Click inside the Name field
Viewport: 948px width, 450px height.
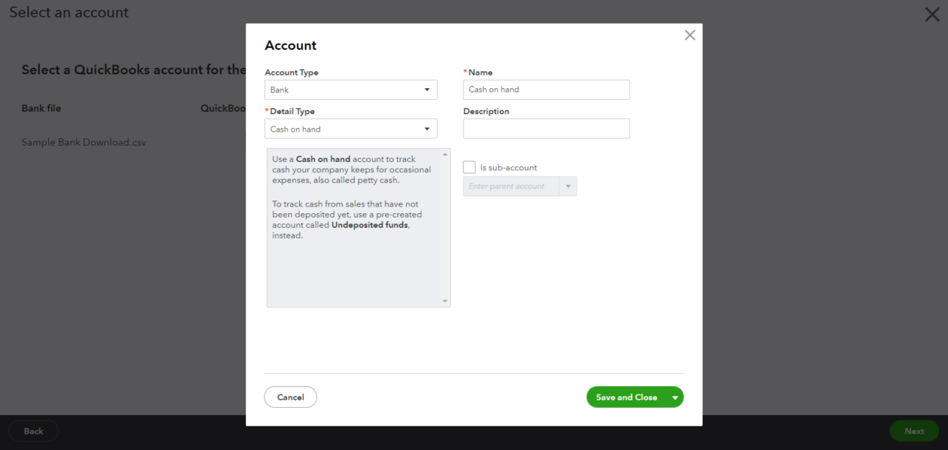546,89
